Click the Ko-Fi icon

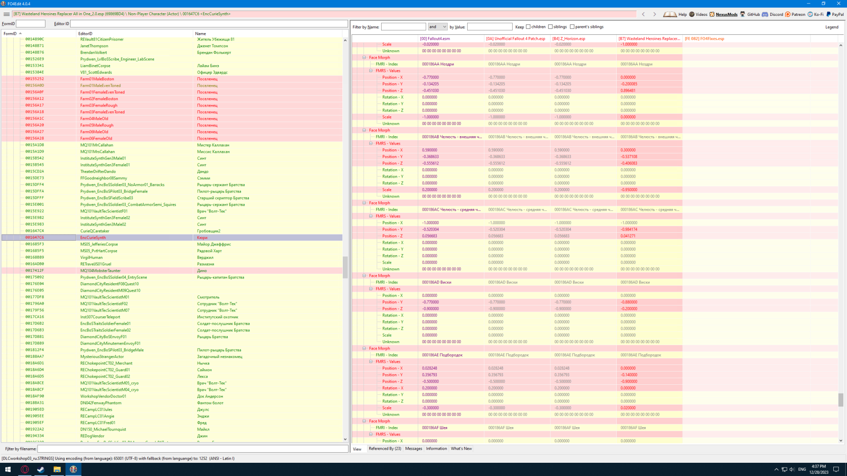tap(810, 14)
